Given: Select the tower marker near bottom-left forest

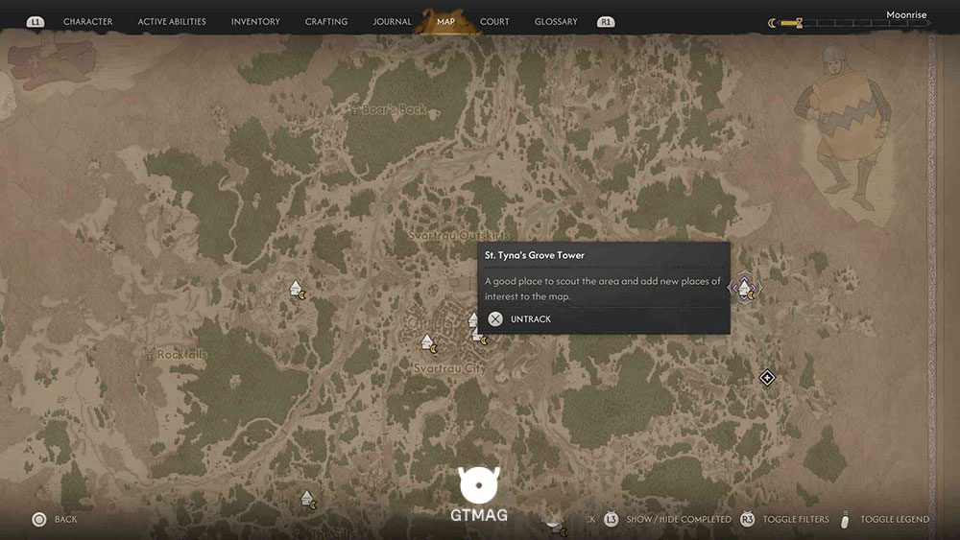Looking at the screenshot, I should pyautogui.click(x=309, y=500).
